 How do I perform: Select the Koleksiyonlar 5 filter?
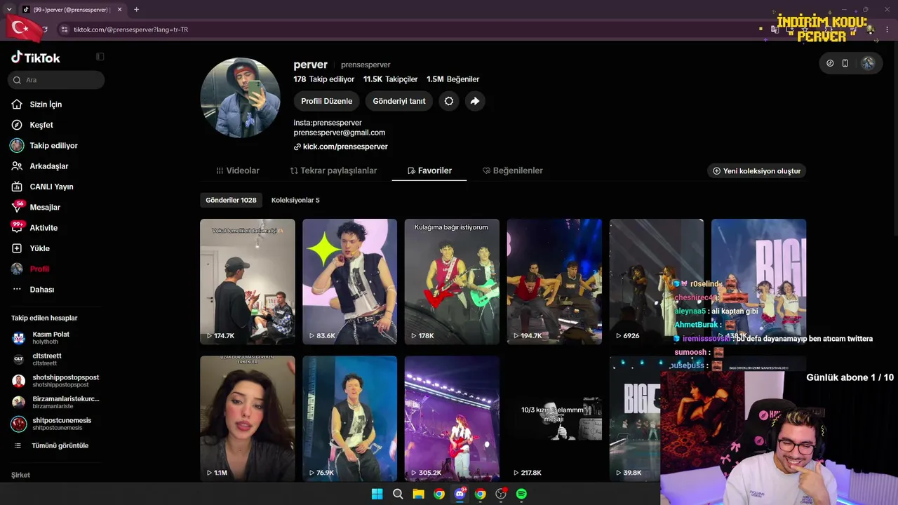[x=295, y=200]
